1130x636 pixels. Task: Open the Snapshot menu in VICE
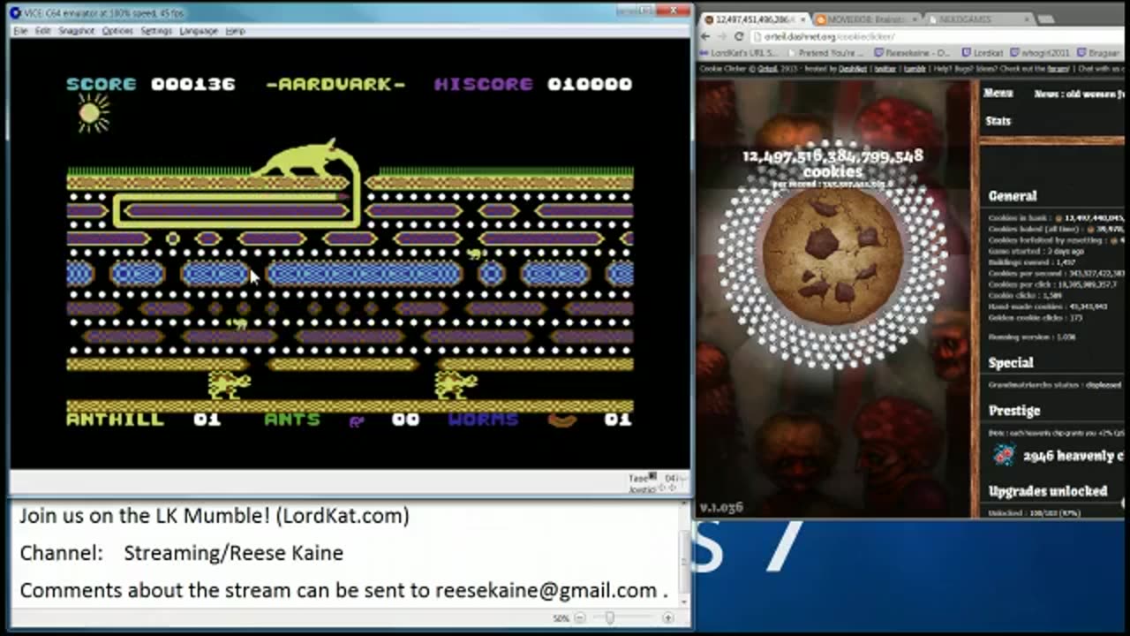(76, 31)
